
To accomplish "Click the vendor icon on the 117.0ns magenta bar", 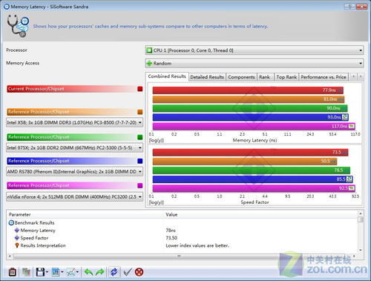I will [352, 126].
